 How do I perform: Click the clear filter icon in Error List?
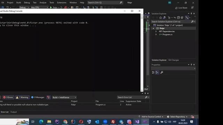point(48,97)
